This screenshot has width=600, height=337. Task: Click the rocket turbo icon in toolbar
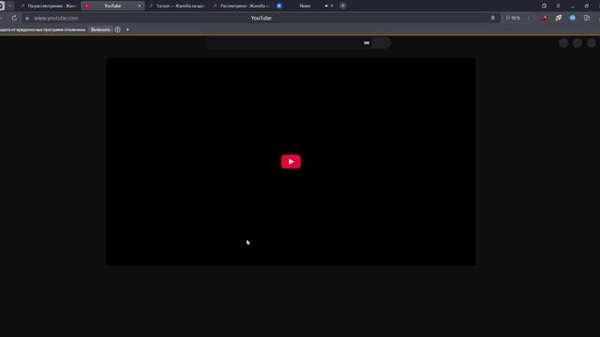click(559, 18)
